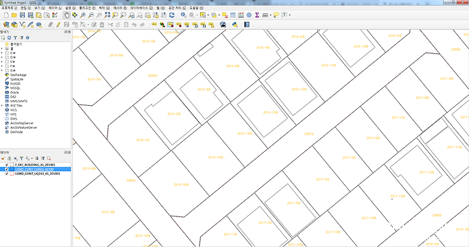The height and width of the screenshot is (247, 469).
Task: Select the PostGIS entry in browser
Action: coord(15,84)
